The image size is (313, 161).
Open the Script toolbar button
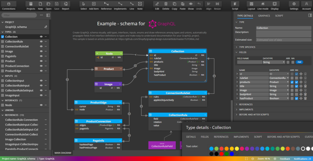pos(235,6)
